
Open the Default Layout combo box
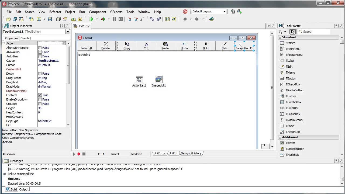click(x=209, y=11)
